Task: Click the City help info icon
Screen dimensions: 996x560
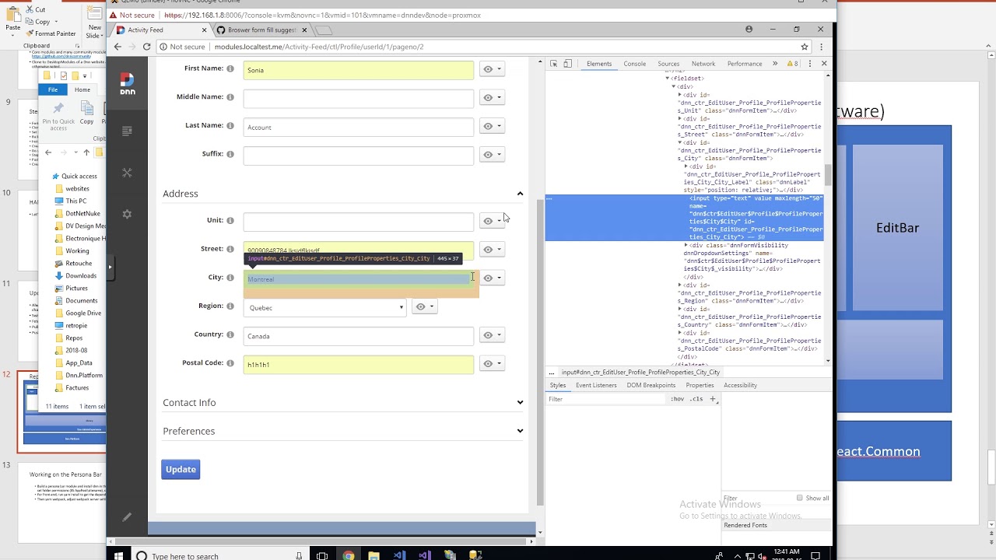Action: [230, 277]
